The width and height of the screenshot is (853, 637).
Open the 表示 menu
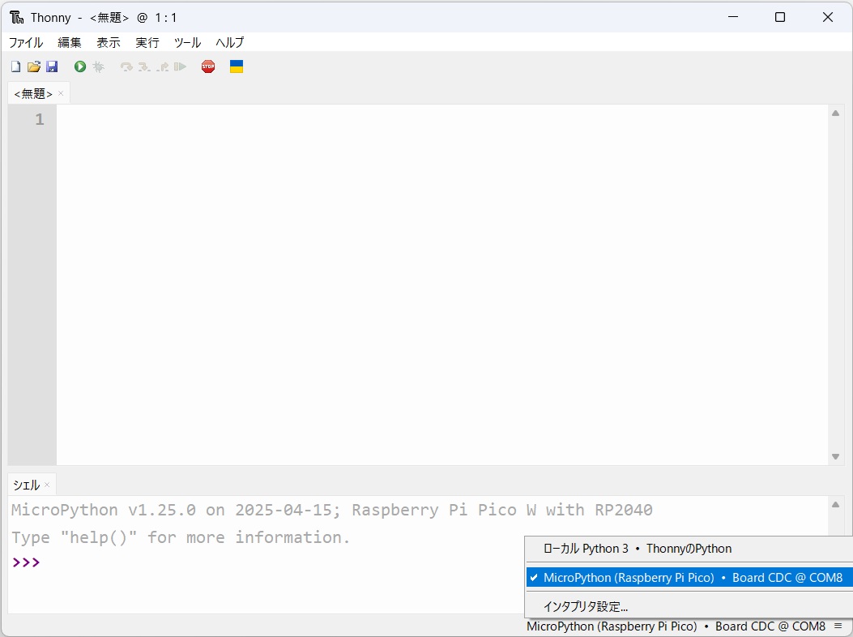[x=109, y=42]
